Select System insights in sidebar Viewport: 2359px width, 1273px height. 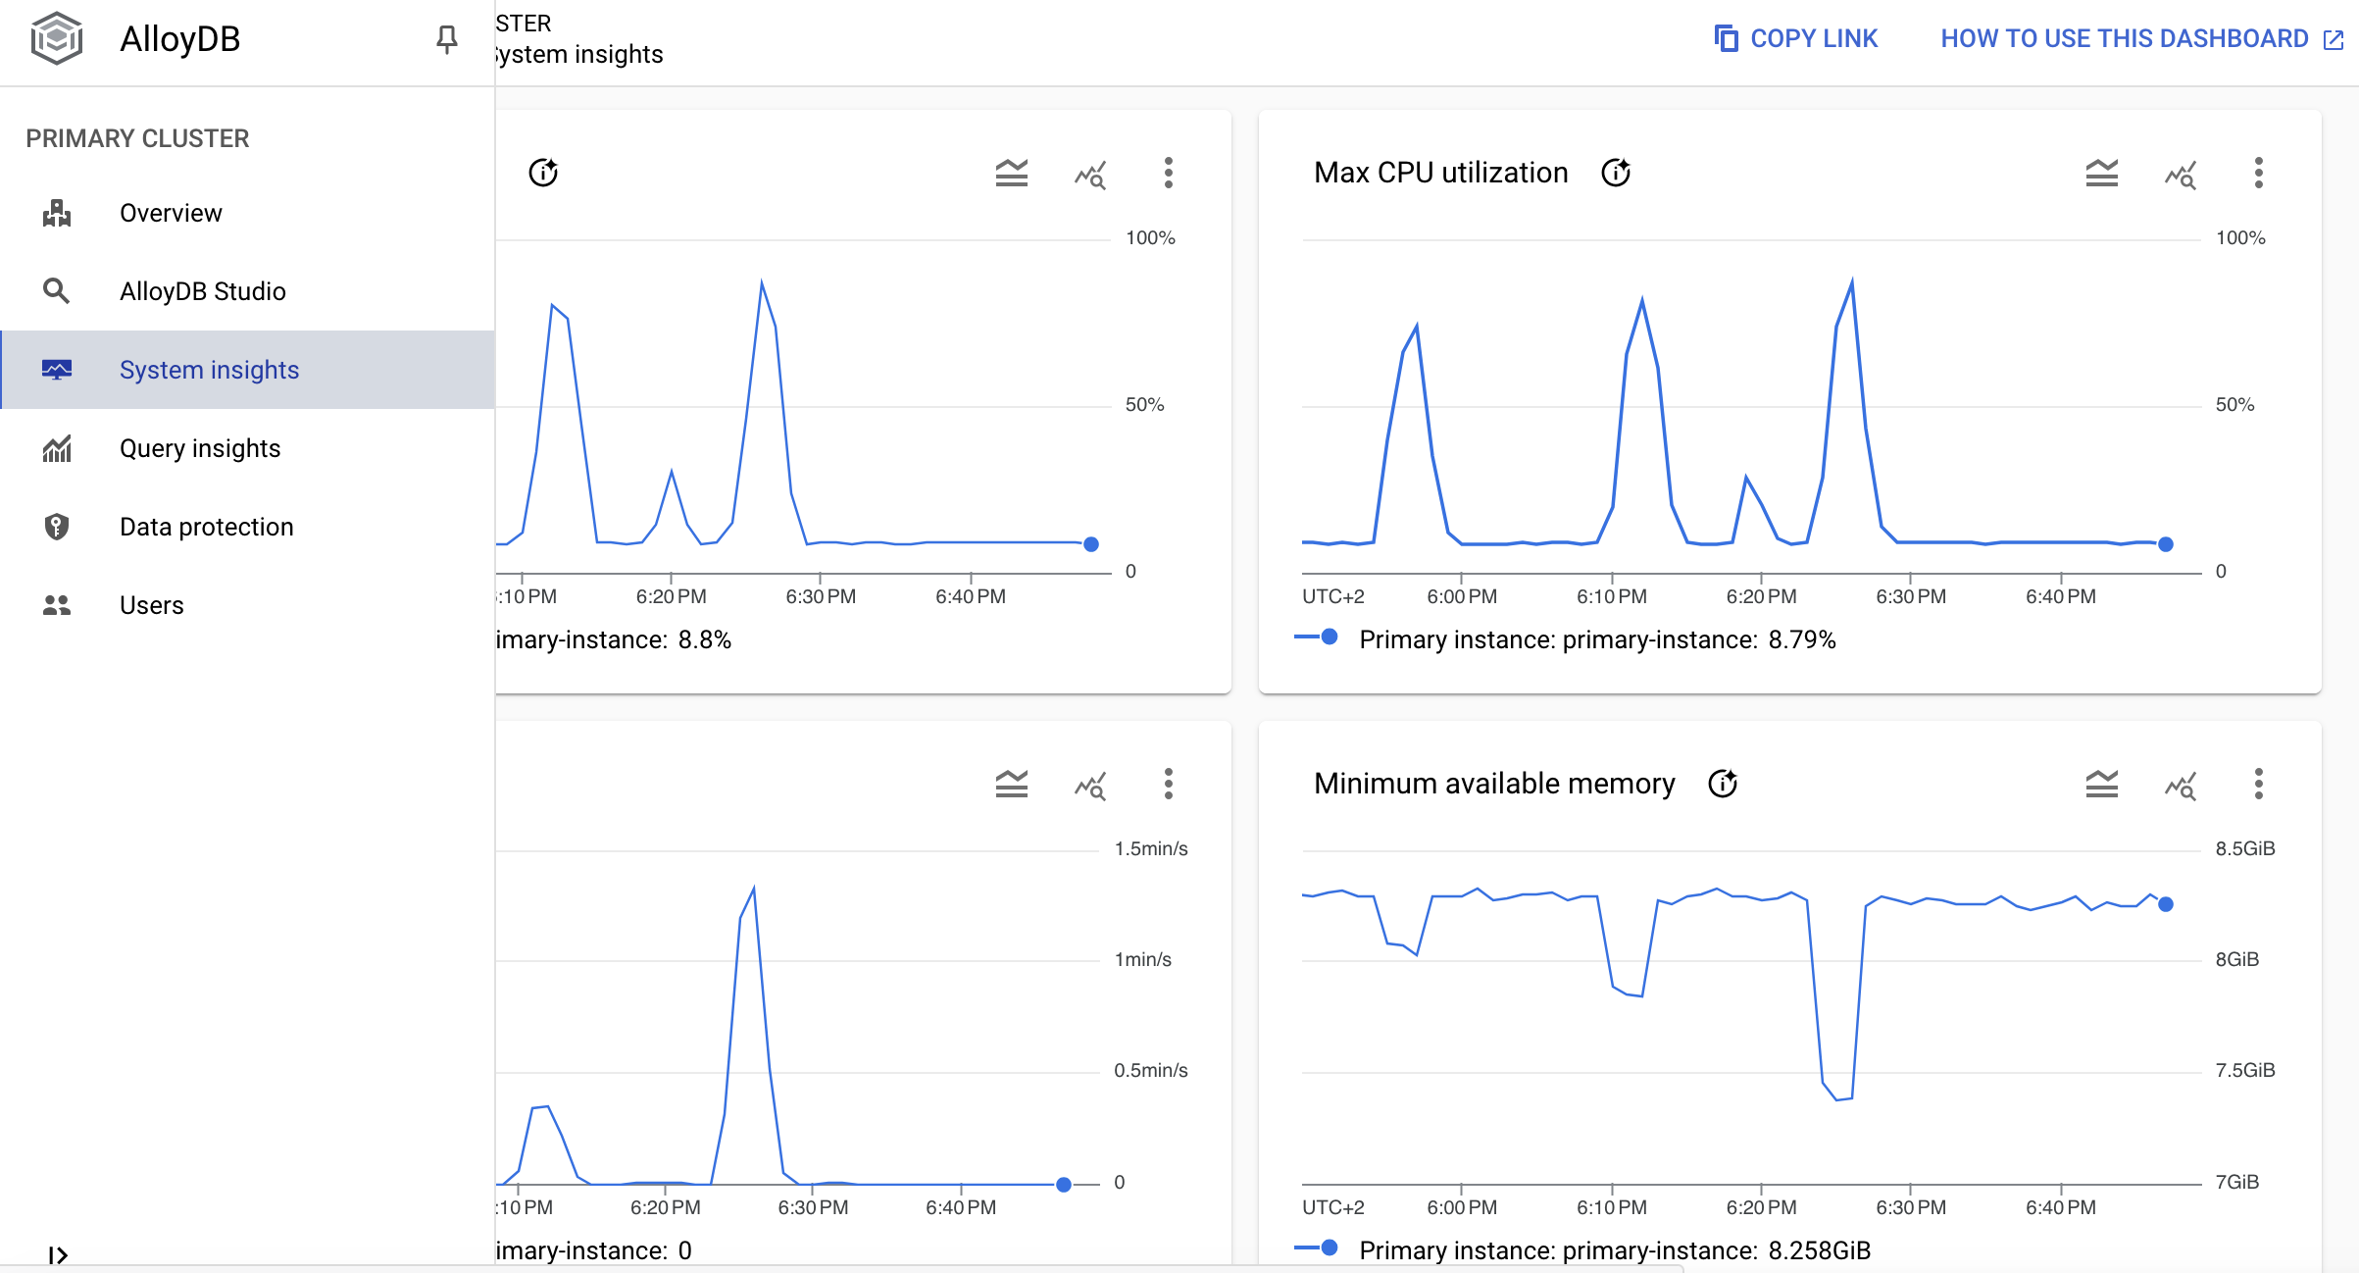(248, 370)
